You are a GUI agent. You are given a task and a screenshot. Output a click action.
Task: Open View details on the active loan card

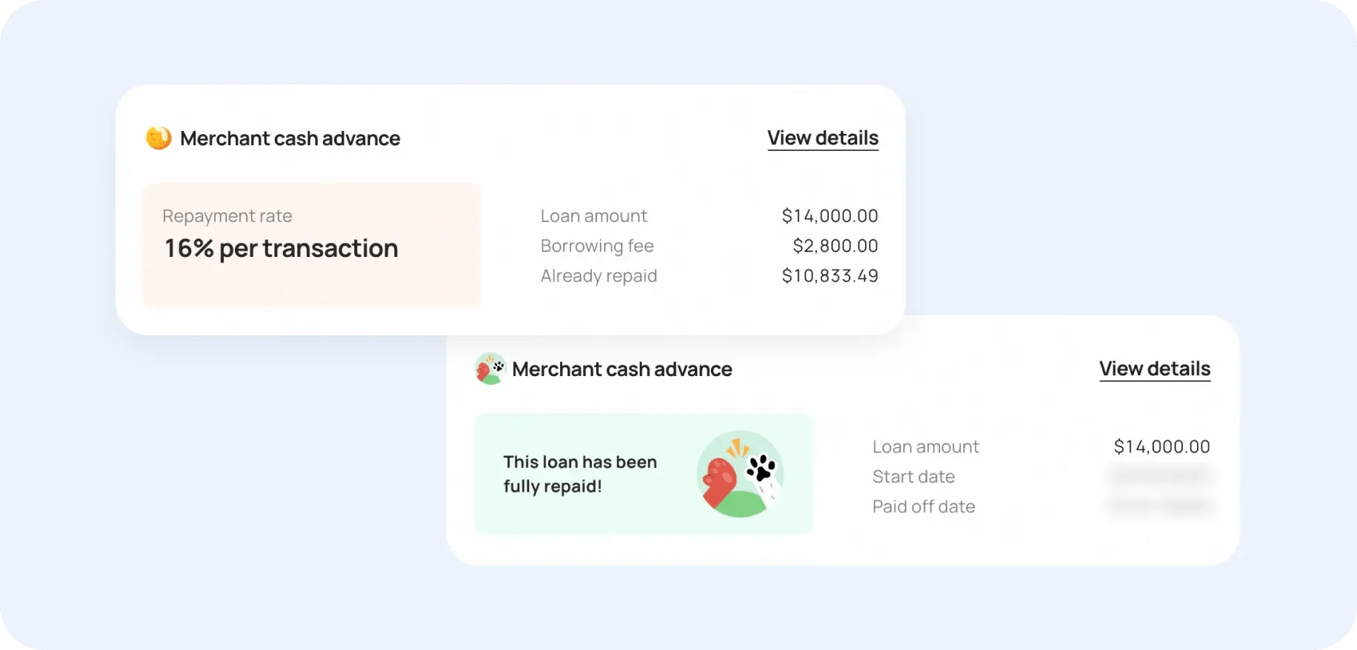(822, 138)
